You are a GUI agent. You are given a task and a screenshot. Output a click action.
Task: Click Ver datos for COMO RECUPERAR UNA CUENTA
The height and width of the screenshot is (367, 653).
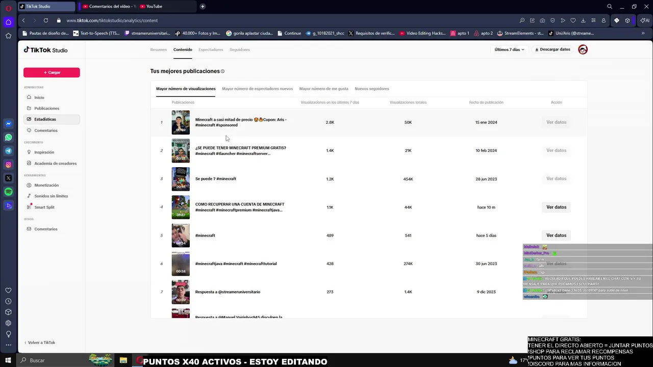(x=556, y=207)
